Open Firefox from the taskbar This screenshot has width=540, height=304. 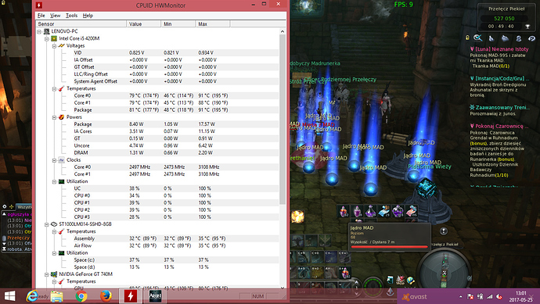pos(106,296)
